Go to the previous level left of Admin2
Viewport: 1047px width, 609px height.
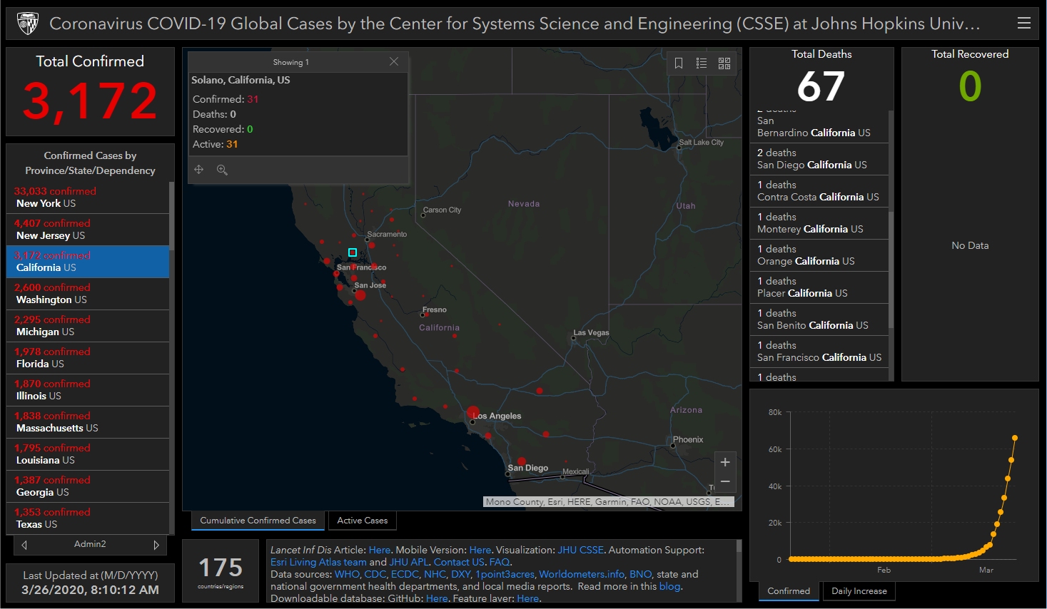pyautogui.click(x=24, y=545)
